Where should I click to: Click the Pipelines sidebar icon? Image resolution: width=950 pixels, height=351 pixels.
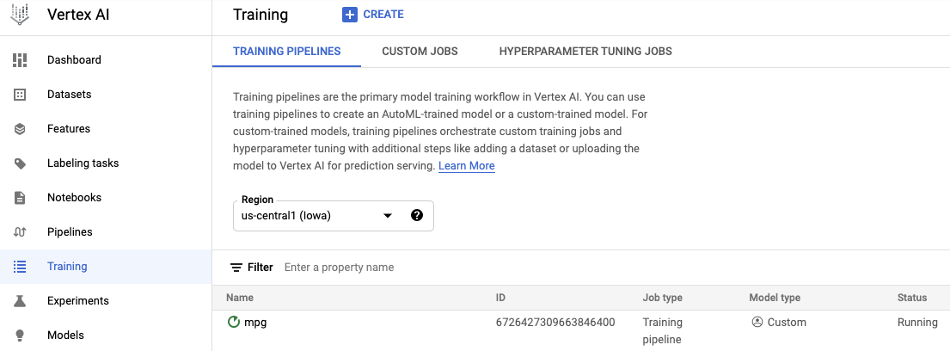(x=20, y=232)
